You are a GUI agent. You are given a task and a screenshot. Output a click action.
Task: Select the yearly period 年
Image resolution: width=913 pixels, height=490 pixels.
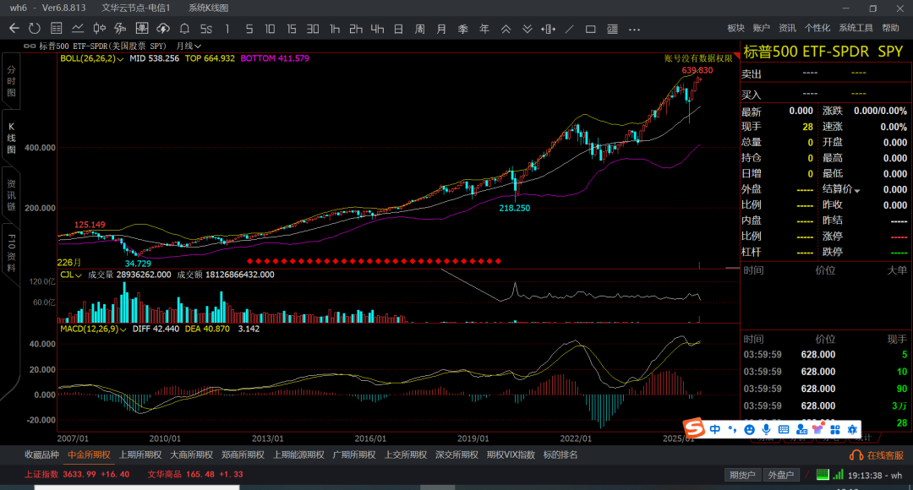484,29
